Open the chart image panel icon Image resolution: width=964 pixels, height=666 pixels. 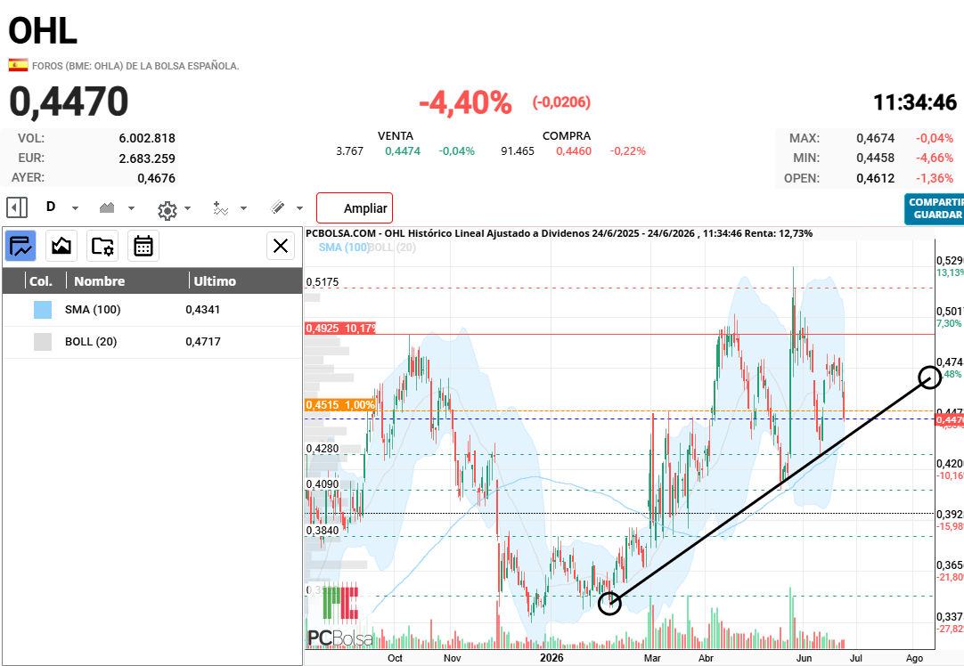point(61,247)
